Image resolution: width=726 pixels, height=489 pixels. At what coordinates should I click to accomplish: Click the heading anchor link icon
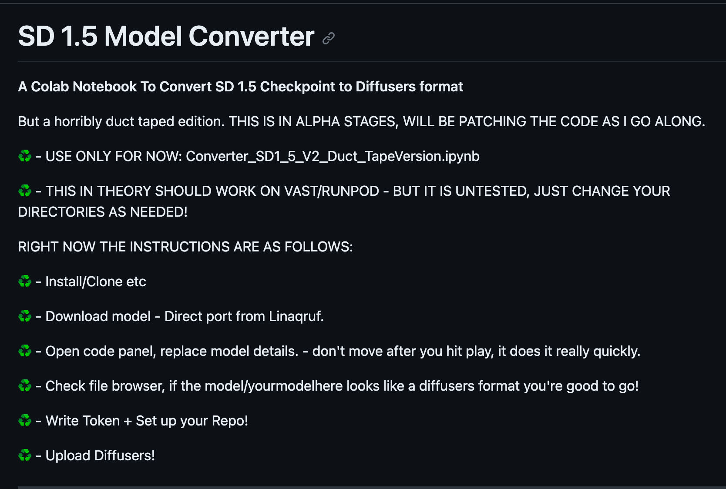[328, 38]
